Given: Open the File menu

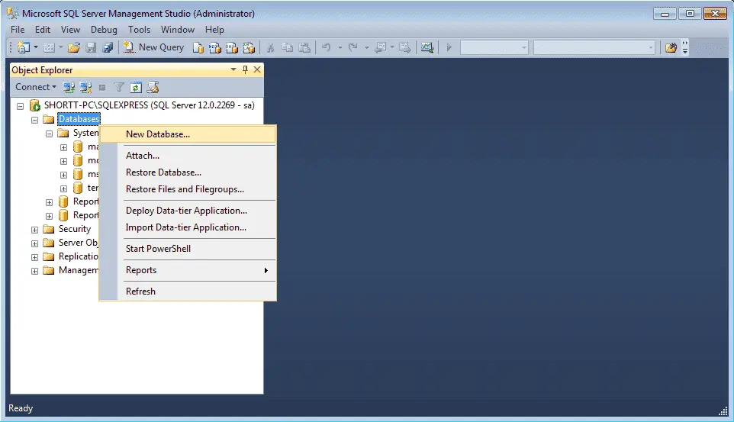Looking at the screenshot, I should 18,30.
